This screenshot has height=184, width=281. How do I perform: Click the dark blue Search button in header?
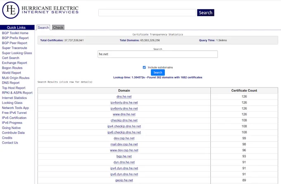coord(205,12)
